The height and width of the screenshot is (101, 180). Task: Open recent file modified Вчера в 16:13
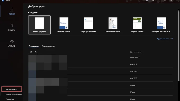click(x=100, y=57)
